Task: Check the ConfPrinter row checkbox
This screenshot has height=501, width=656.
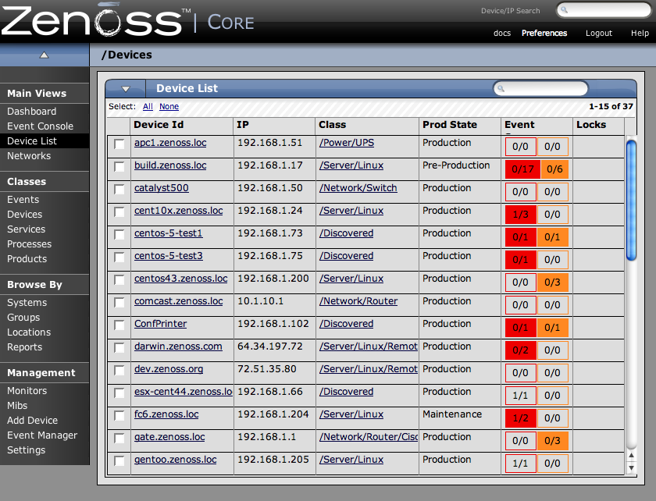Action: (x=119, y=325)
